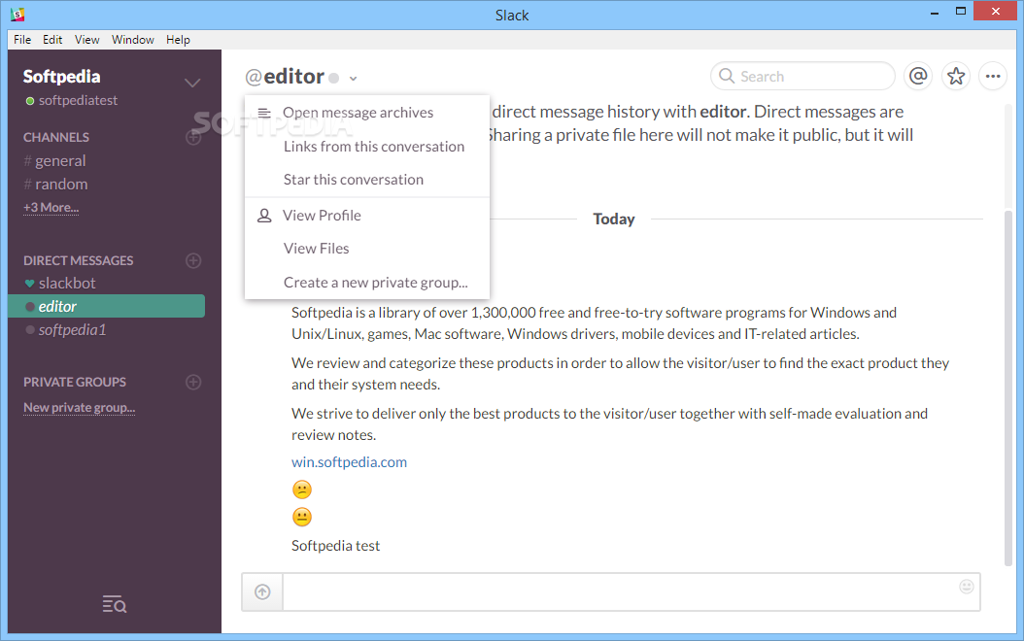Create a private group with plus icon
The image size is (1024, 641).
pyautogui.click(x=193, y=382)
